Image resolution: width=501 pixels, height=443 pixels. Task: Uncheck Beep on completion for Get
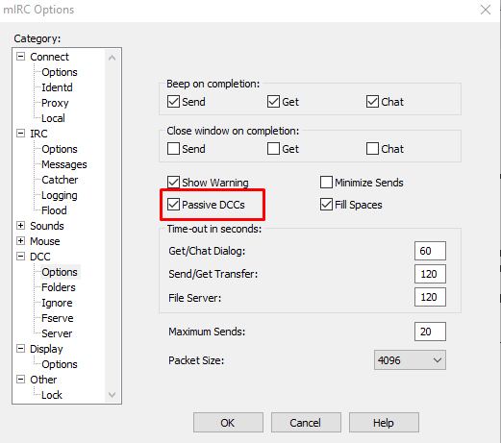click(273, 102)
